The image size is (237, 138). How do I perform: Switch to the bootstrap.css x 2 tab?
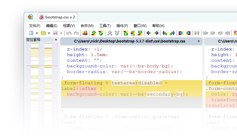(57, 17)
